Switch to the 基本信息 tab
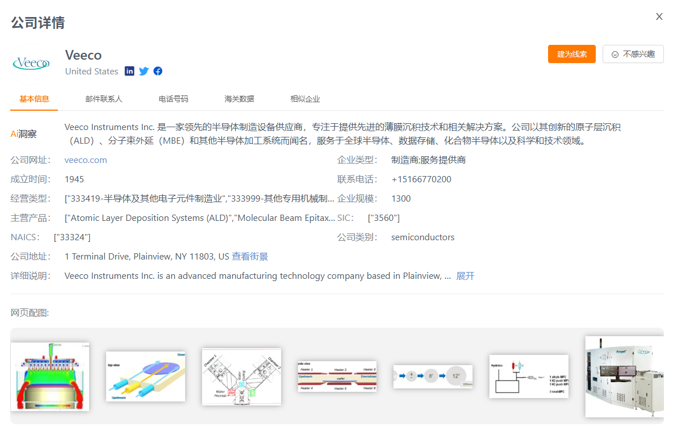This screenshot has height=431, width=677. coord(34,99)
